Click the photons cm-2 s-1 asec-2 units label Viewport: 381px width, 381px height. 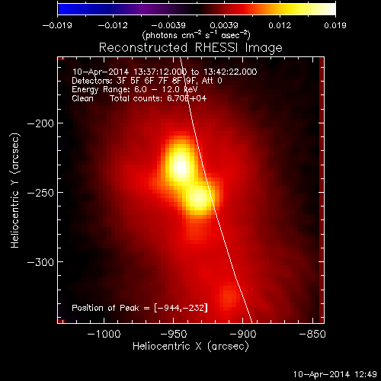click(x=196, y=35)
